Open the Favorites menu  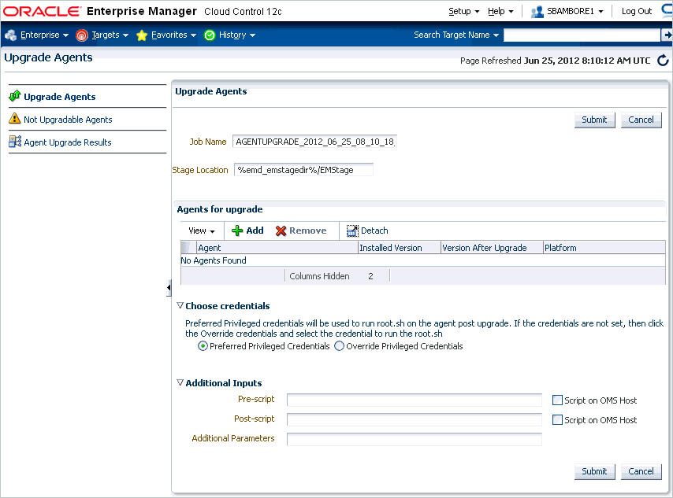point(173,35)
